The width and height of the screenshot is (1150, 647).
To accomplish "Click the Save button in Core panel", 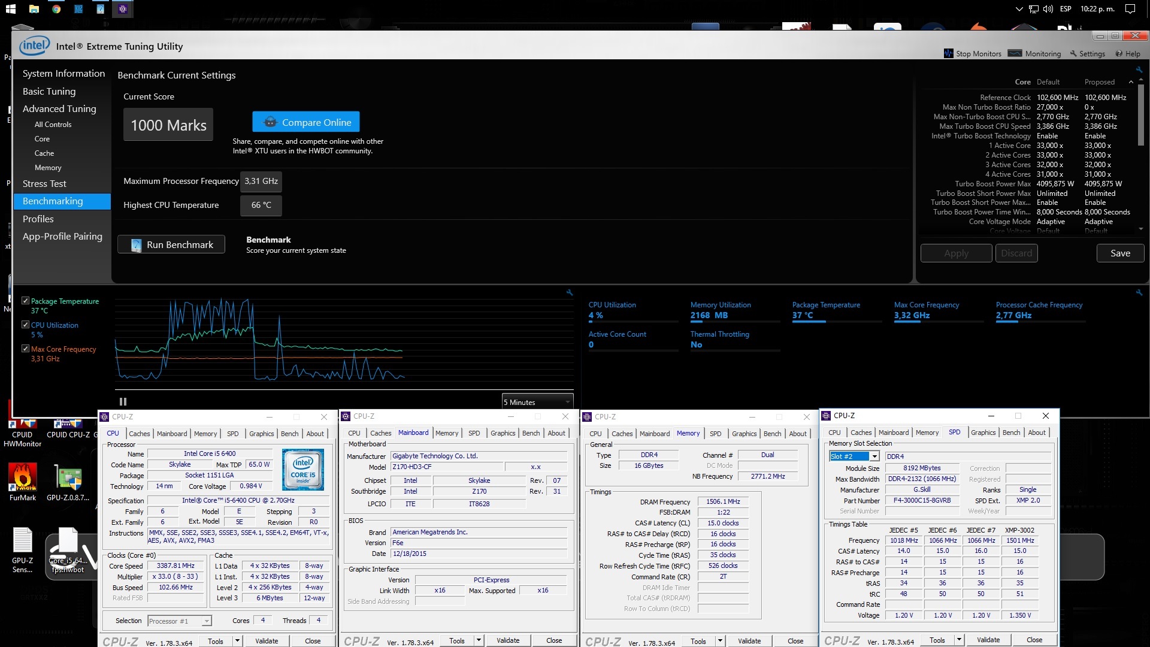I will (x=1120, y=253).
